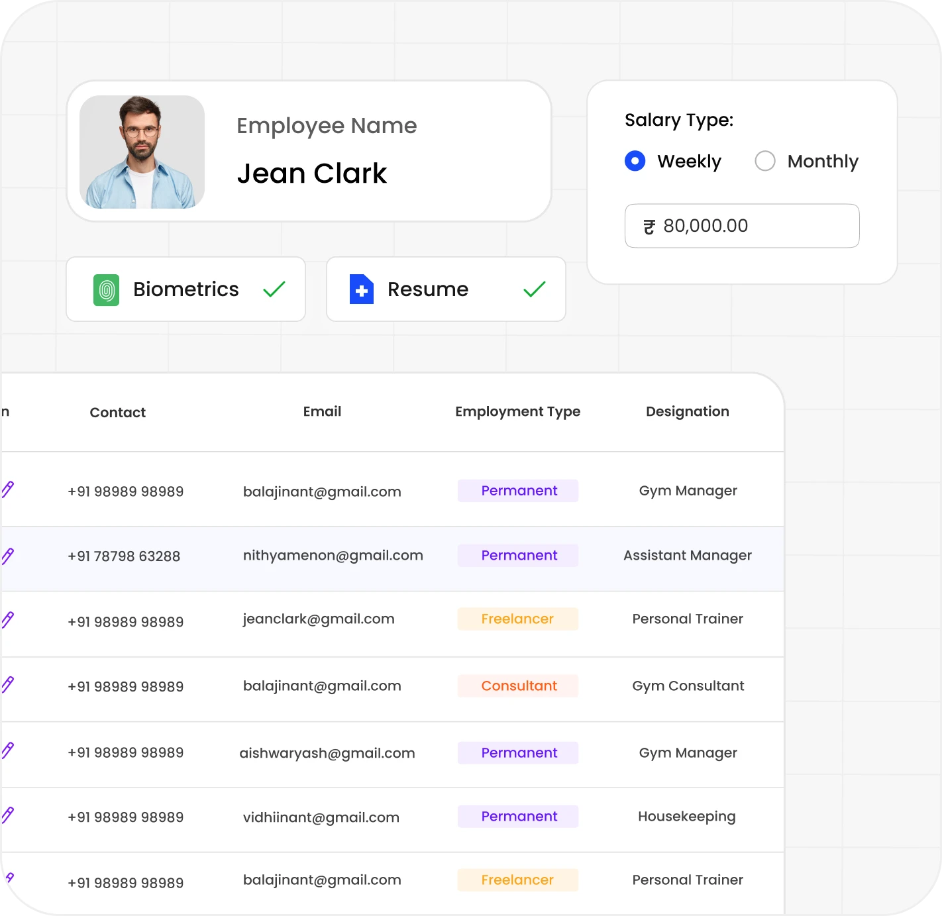Click the Housekeeping designation

pyautogui.click(x=687, y=817)
